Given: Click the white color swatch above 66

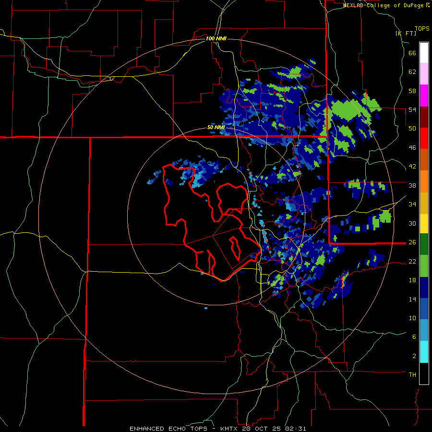Looking at the screenshot, I should pyautogui.click(x=424, y=53).
